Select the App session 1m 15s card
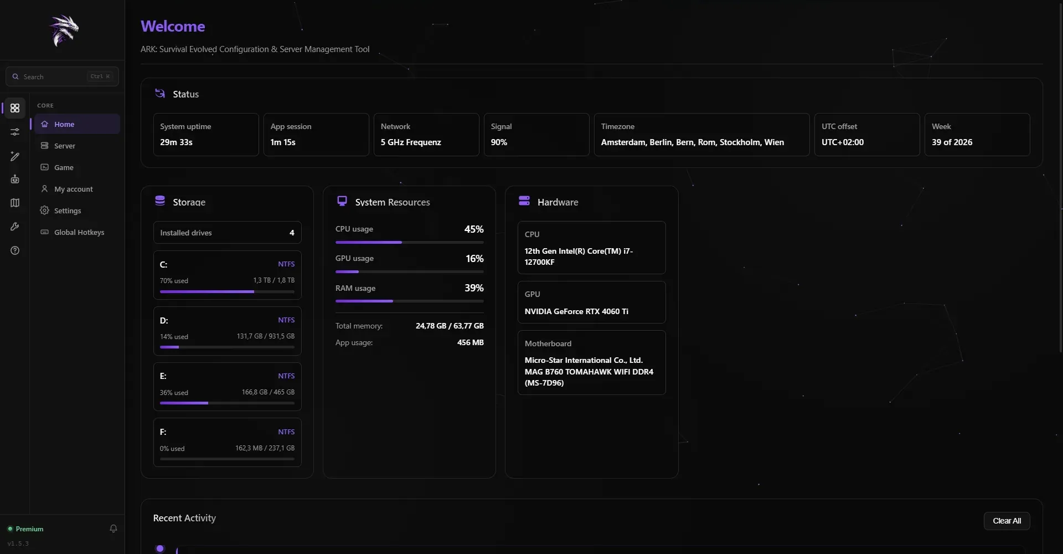The image size is (1063, 554). [316, 135]
